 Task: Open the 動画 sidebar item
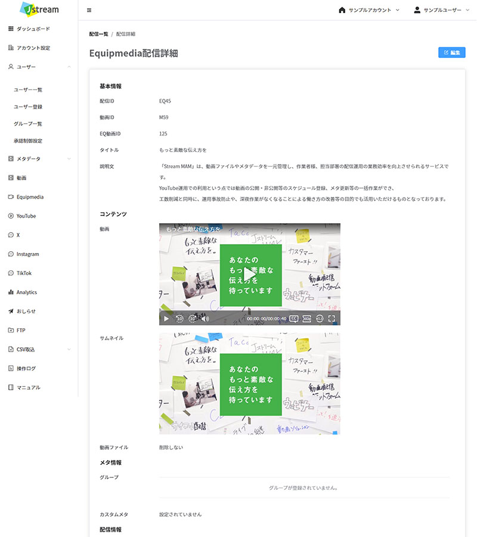21,178
